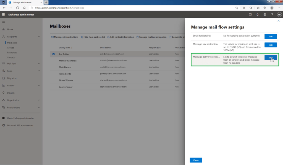Edit the Message delivery restriction setting
Screen dimensions: 283x165
pyautogui.click(x=271, y=58)
